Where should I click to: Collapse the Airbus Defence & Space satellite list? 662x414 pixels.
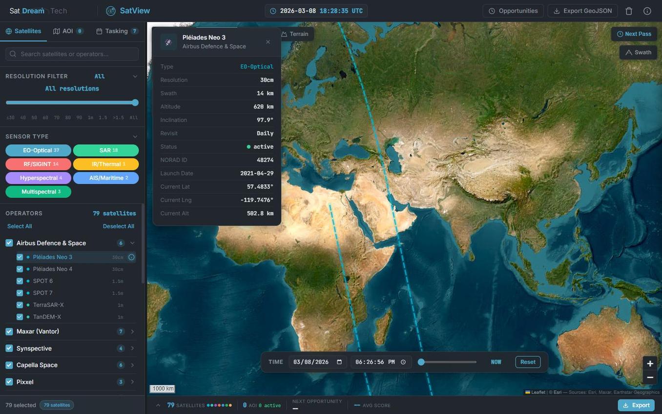(132, 243)
